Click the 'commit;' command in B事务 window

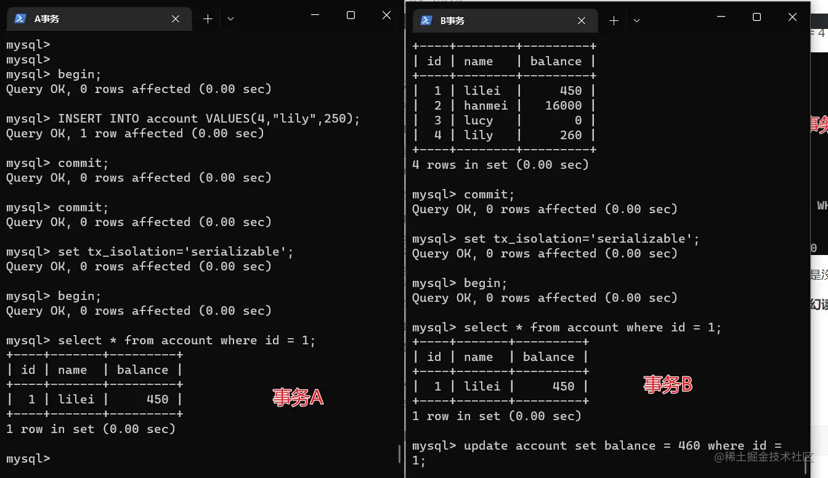pyautogui.click(x=489, y=194)
